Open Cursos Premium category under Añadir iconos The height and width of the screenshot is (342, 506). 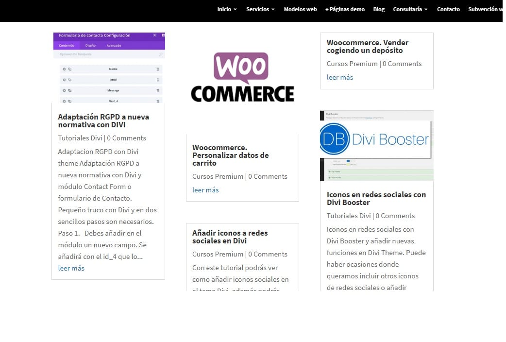[x=218, y=254]
